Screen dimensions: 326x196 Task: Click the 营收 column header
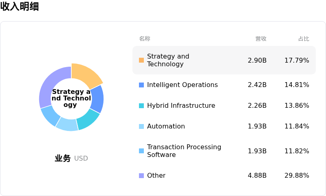click(261, 39)
